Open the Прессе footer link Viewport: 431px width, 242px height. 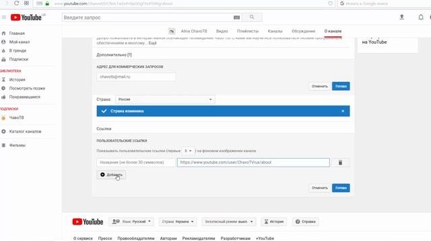(x=105, y=239)
